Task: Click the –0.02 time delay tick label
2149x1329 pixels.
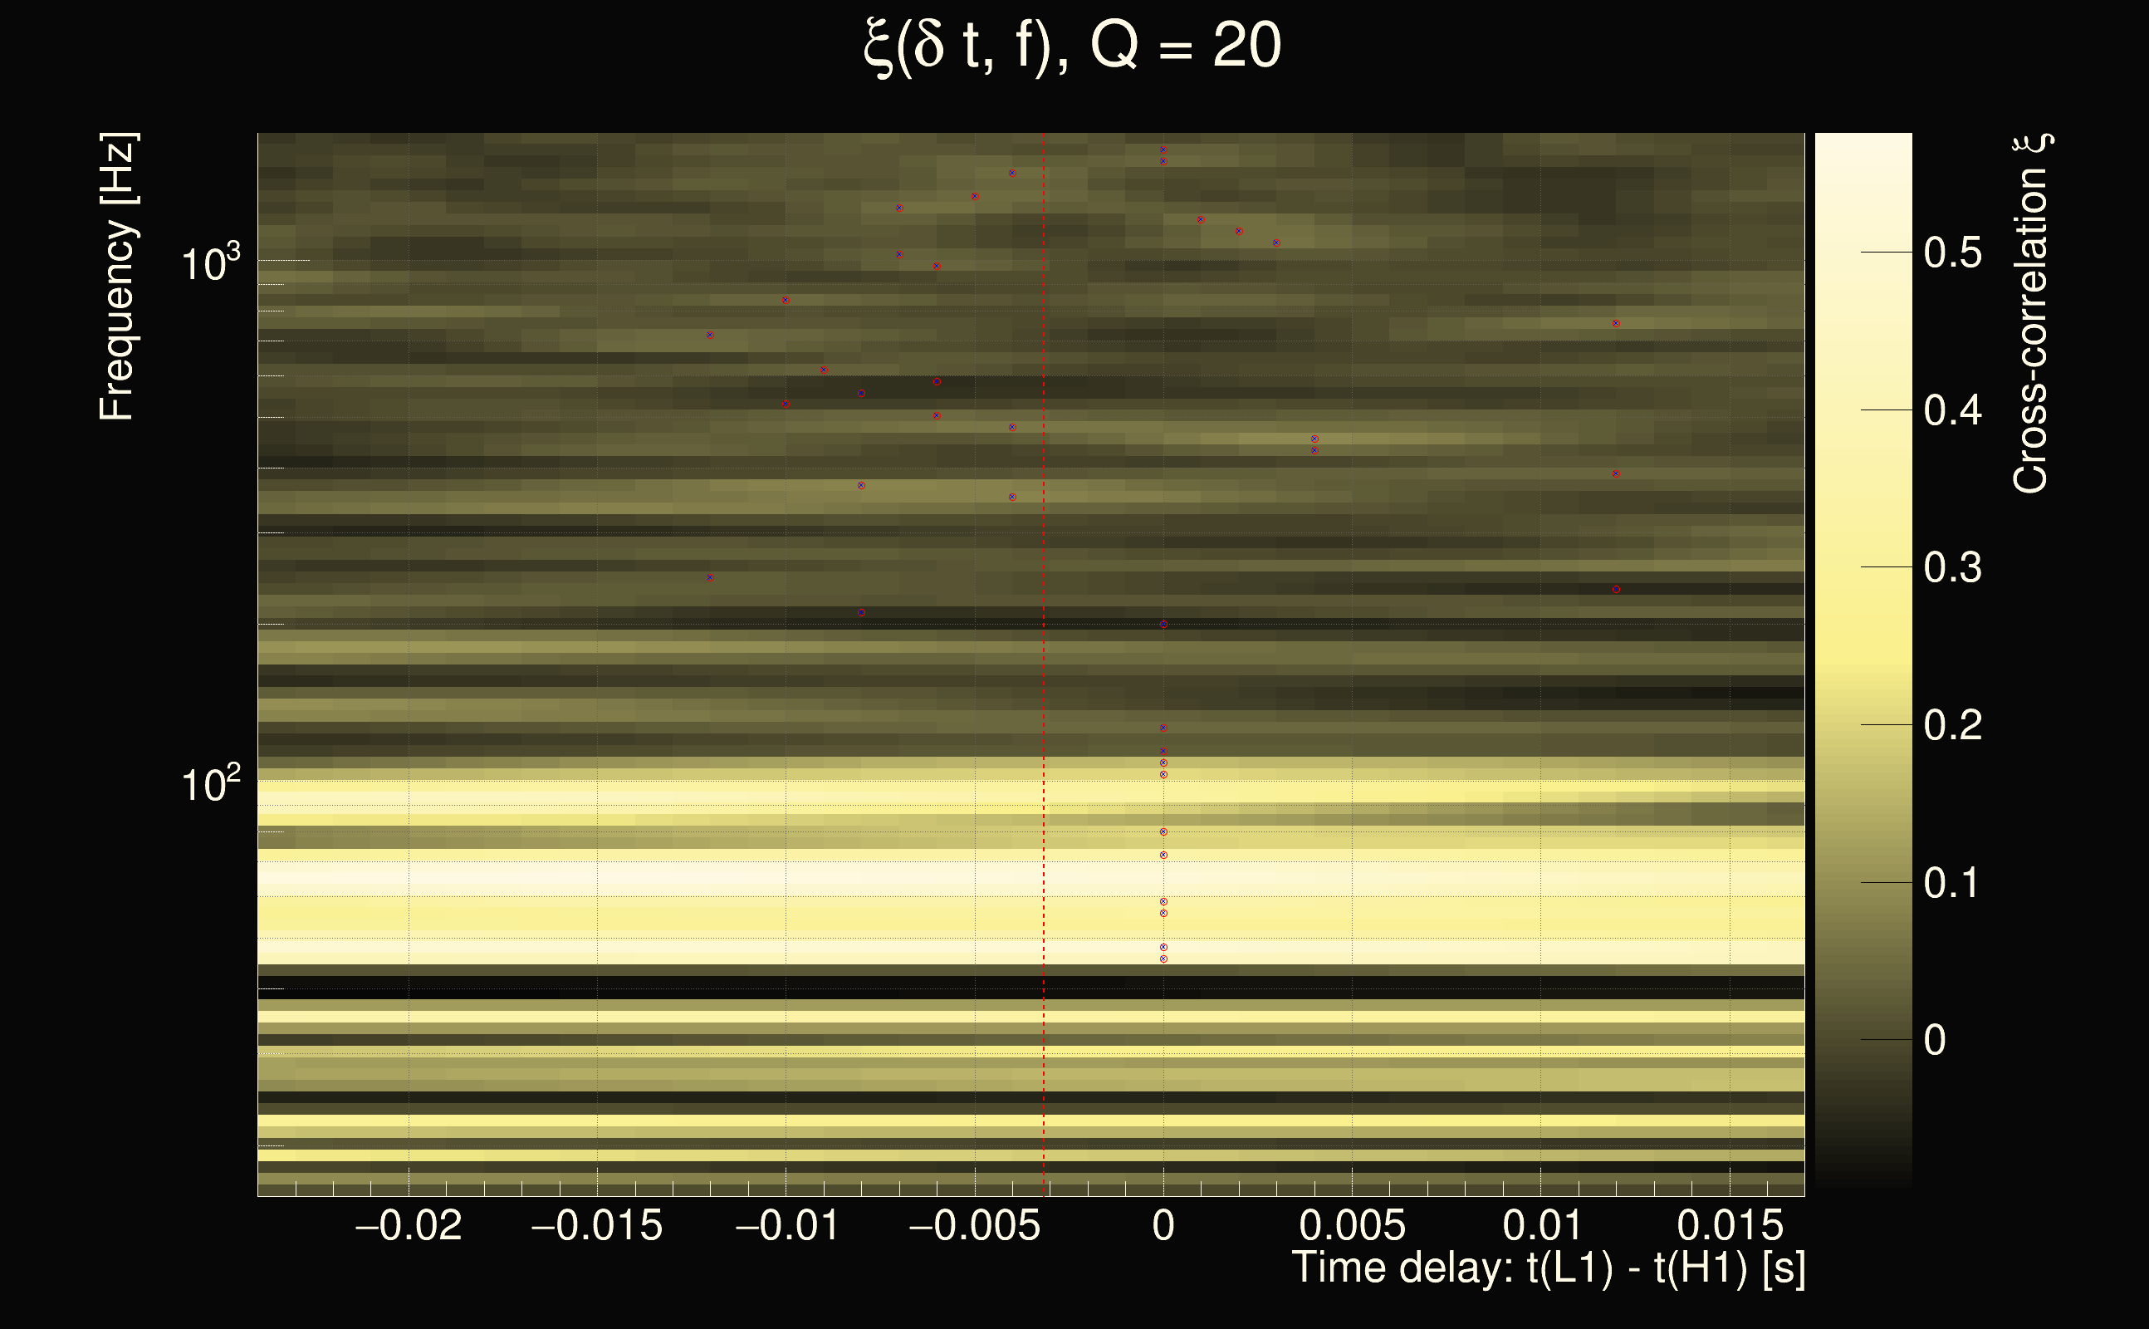Action: tap(409, 1225)
